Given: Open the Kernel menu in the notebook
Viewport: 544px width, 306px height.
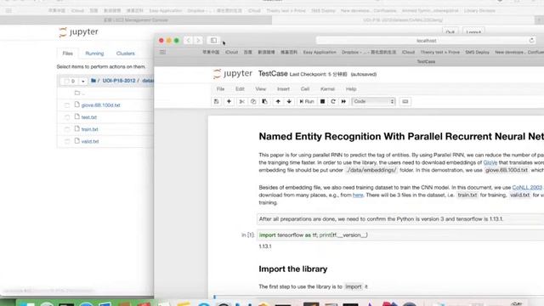Looking at the screenshot, I should [x=327, y=89].
